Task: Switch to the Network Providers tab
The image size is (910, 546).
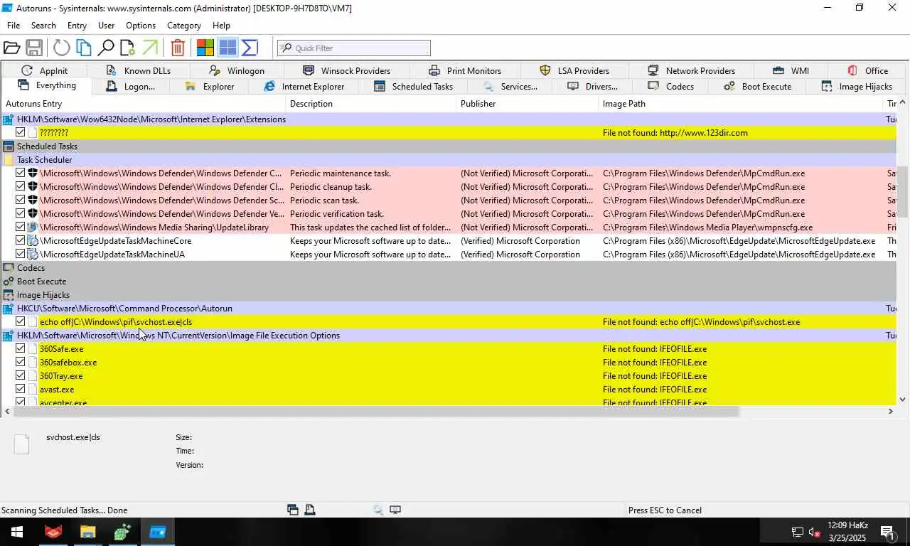Action: [x=691, y=70]
